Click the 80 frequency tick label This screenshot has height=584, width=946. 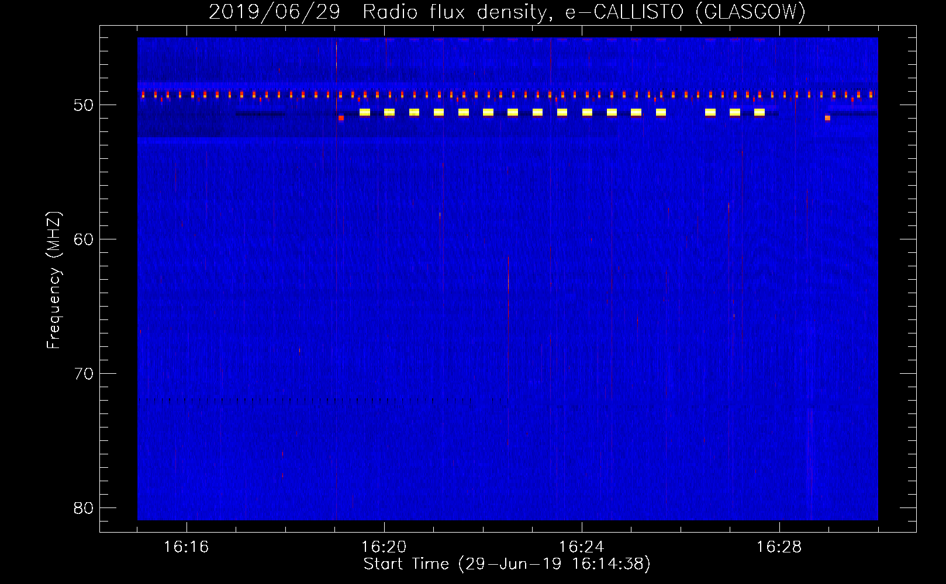click(84, 508)
